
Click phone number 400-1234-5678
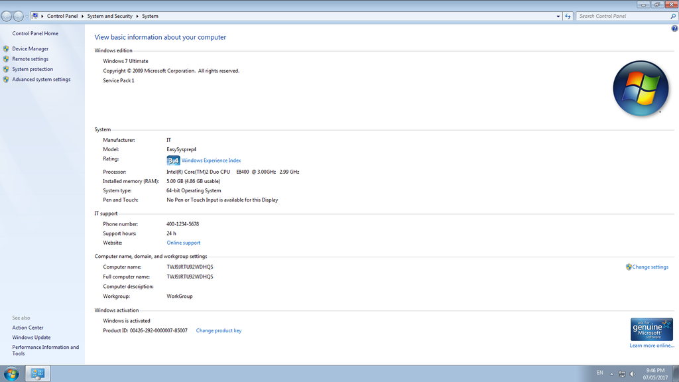pos(183,224)
